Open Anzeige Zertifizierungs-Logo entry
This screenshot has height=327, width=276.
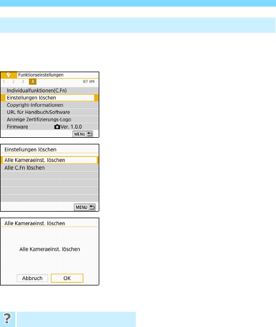click(50, 120)
